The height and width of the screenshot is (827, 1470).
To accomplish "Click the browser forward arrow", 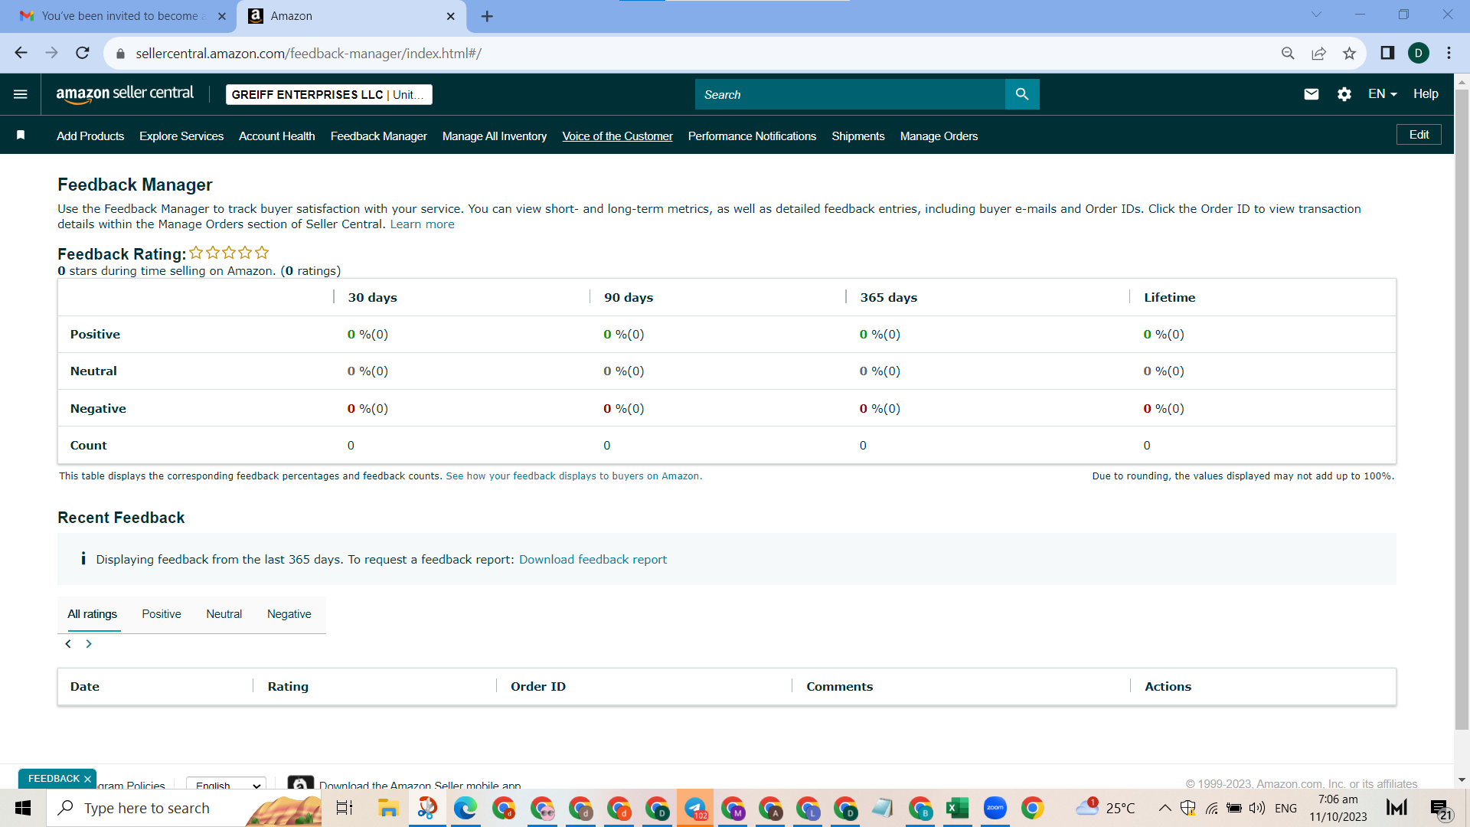I will coord(51,53).
